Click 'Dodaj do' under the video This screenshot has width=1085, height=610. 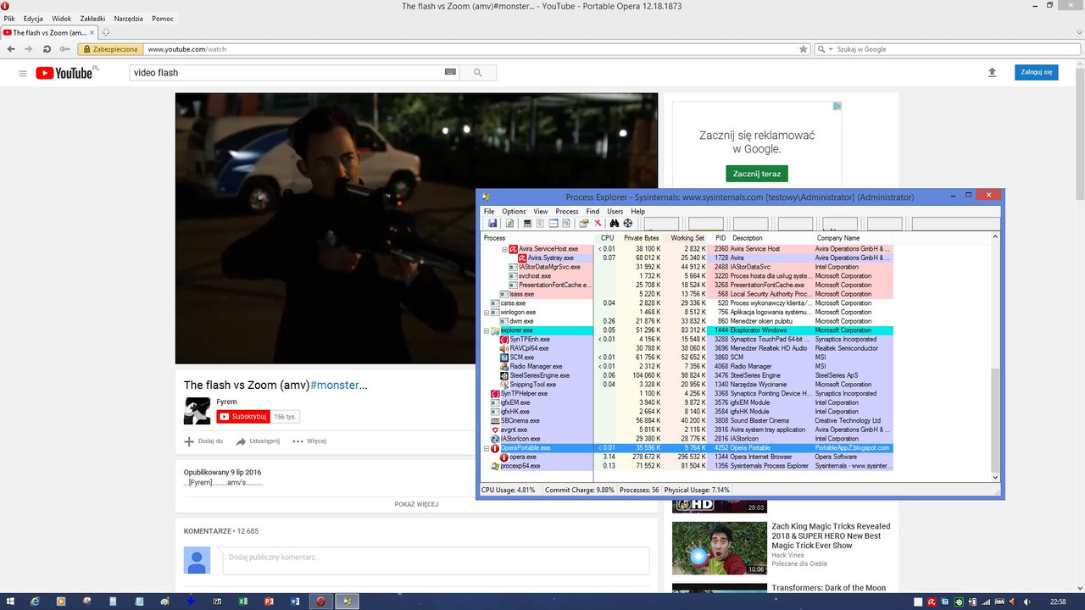203,441
